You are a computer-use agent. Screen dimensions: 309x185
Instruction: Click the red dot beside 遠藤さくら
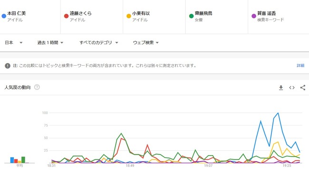click(66, 16)
